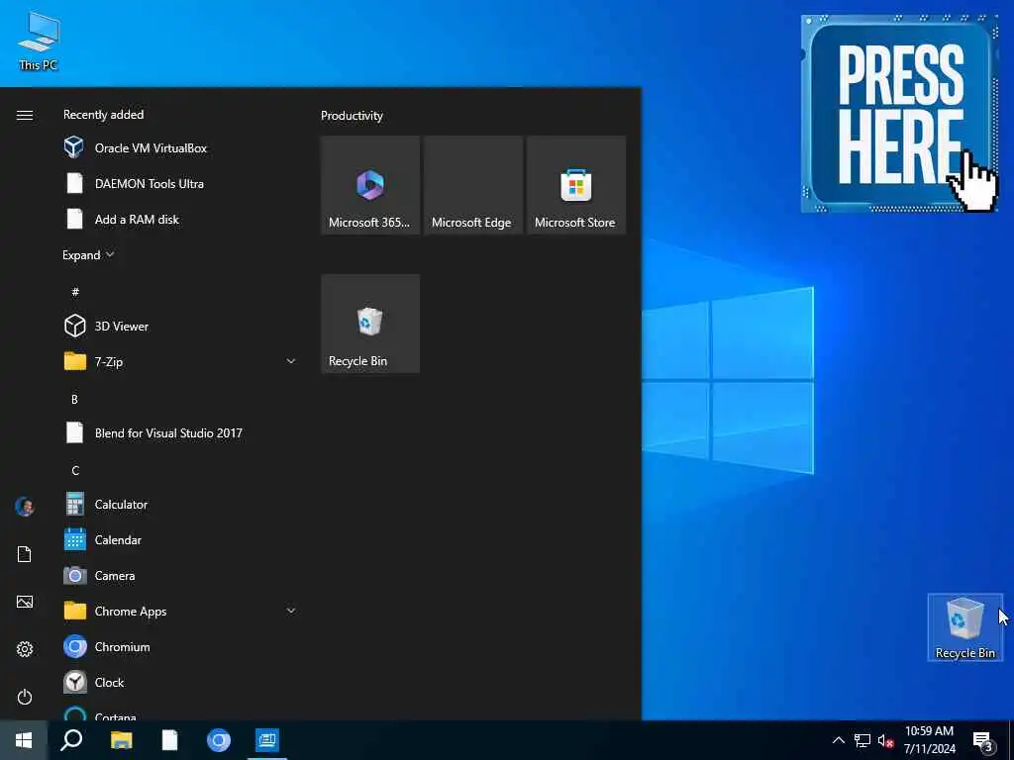Open the Chrome Apps folder icon
This screenshot has width=1014, height=760.
click(75, 611)
